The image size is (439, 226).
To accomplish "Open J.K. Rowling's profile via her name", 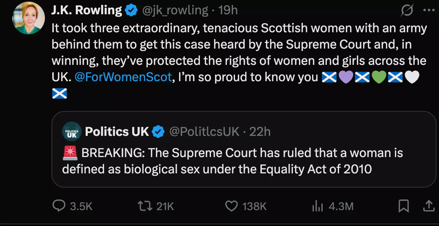I will pos(87,9).
